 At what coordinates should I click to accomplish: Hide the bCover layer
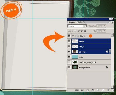69,52
